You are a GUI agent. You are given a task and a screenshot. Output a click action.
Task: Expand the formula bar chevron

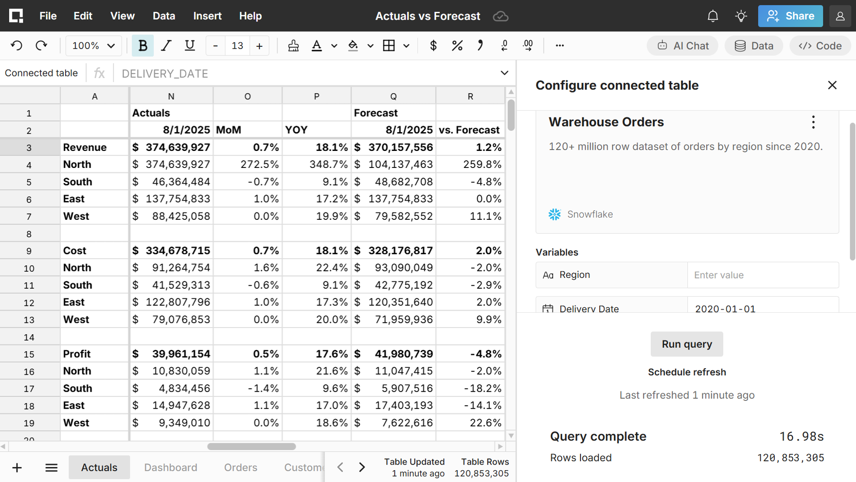tap(504, 73)
